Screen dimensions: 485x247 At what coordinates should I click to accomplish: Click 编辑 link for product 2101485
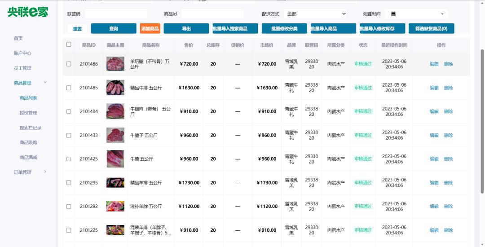tap(434, 88)
